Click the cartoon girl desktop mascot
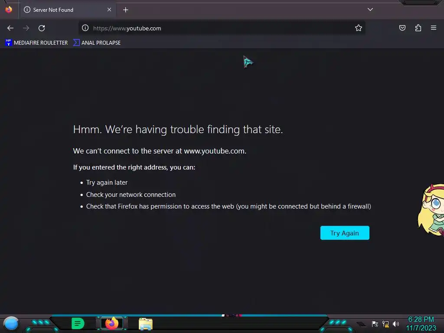Image resolution: width=444 pixels, height=333 pixels. click(x=431, y=209)
